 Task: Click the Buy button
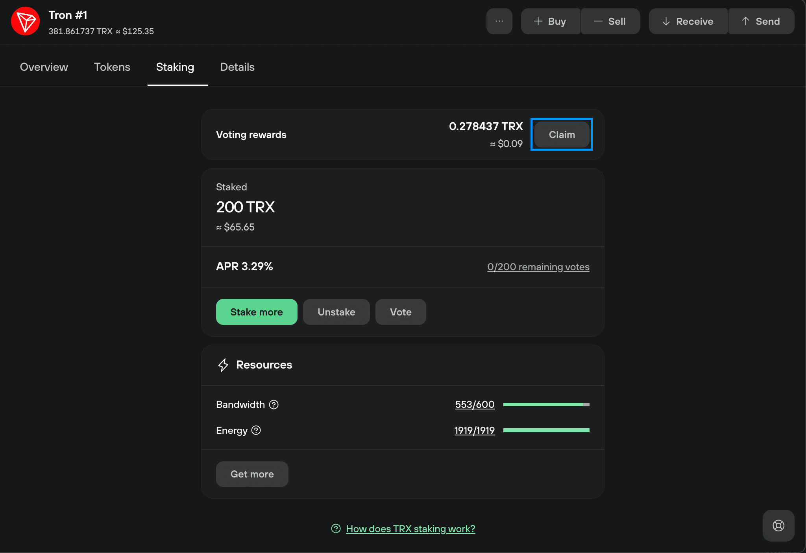[551, 21]
